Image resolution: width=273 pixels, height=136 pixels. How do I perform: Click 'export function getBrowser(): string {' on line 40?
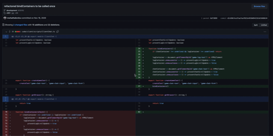coord(168,95)
